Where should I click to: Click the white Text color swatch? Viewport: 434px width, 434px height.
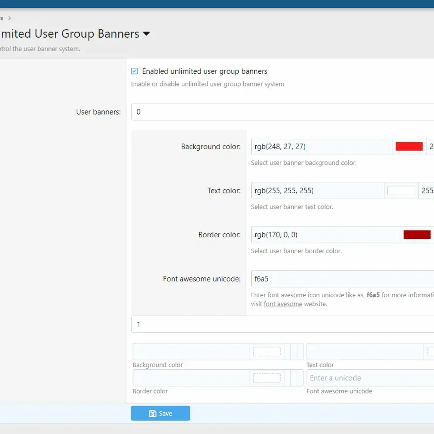pyautogui.click(x=401, y=190)
